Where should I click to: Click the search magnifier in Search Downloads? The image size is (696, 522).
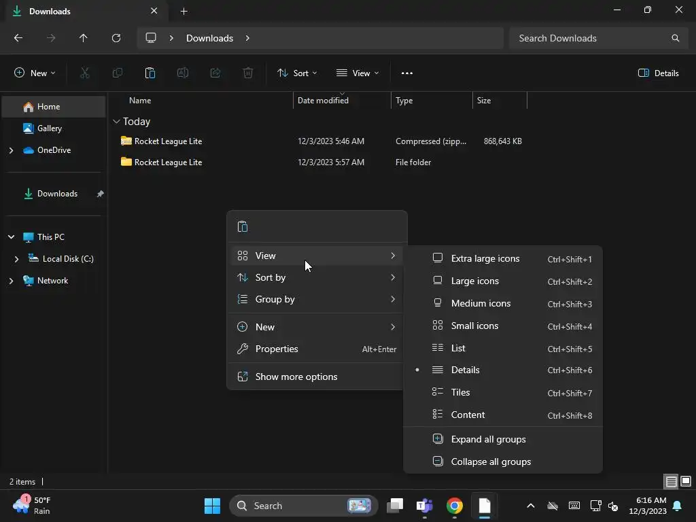675,38
